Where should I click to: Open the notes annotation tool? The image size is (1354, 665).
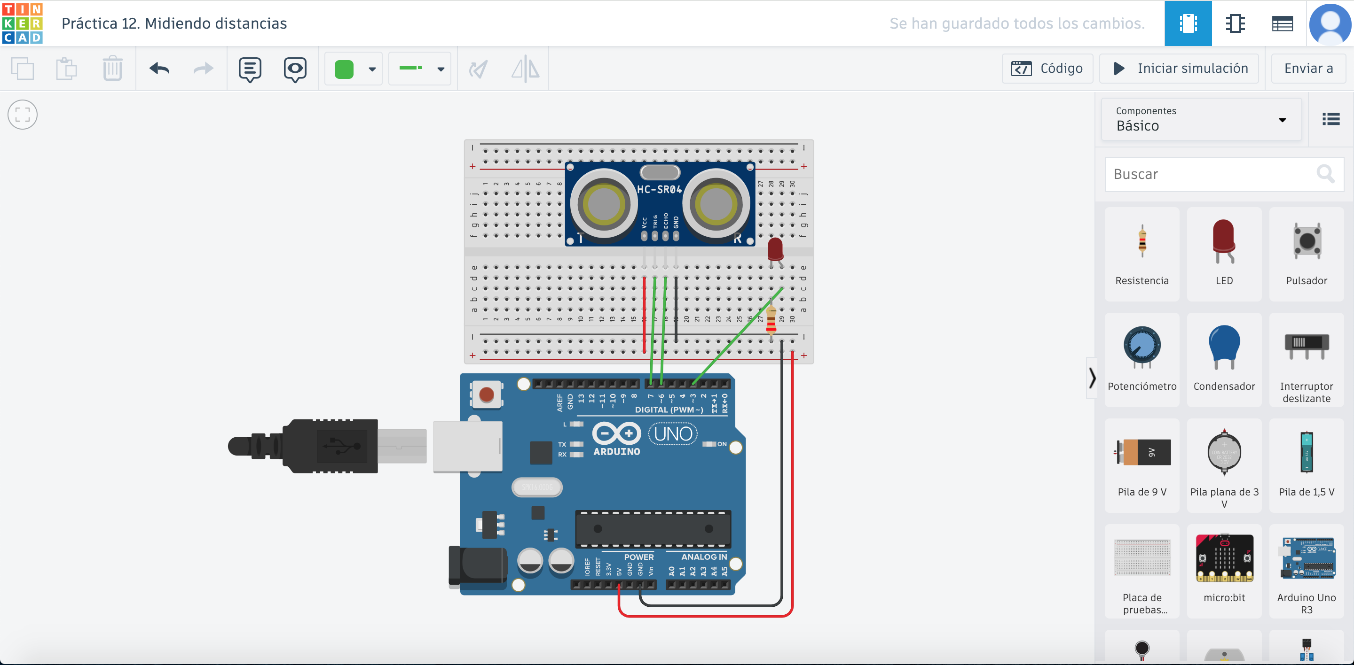(x=250, y=69)
